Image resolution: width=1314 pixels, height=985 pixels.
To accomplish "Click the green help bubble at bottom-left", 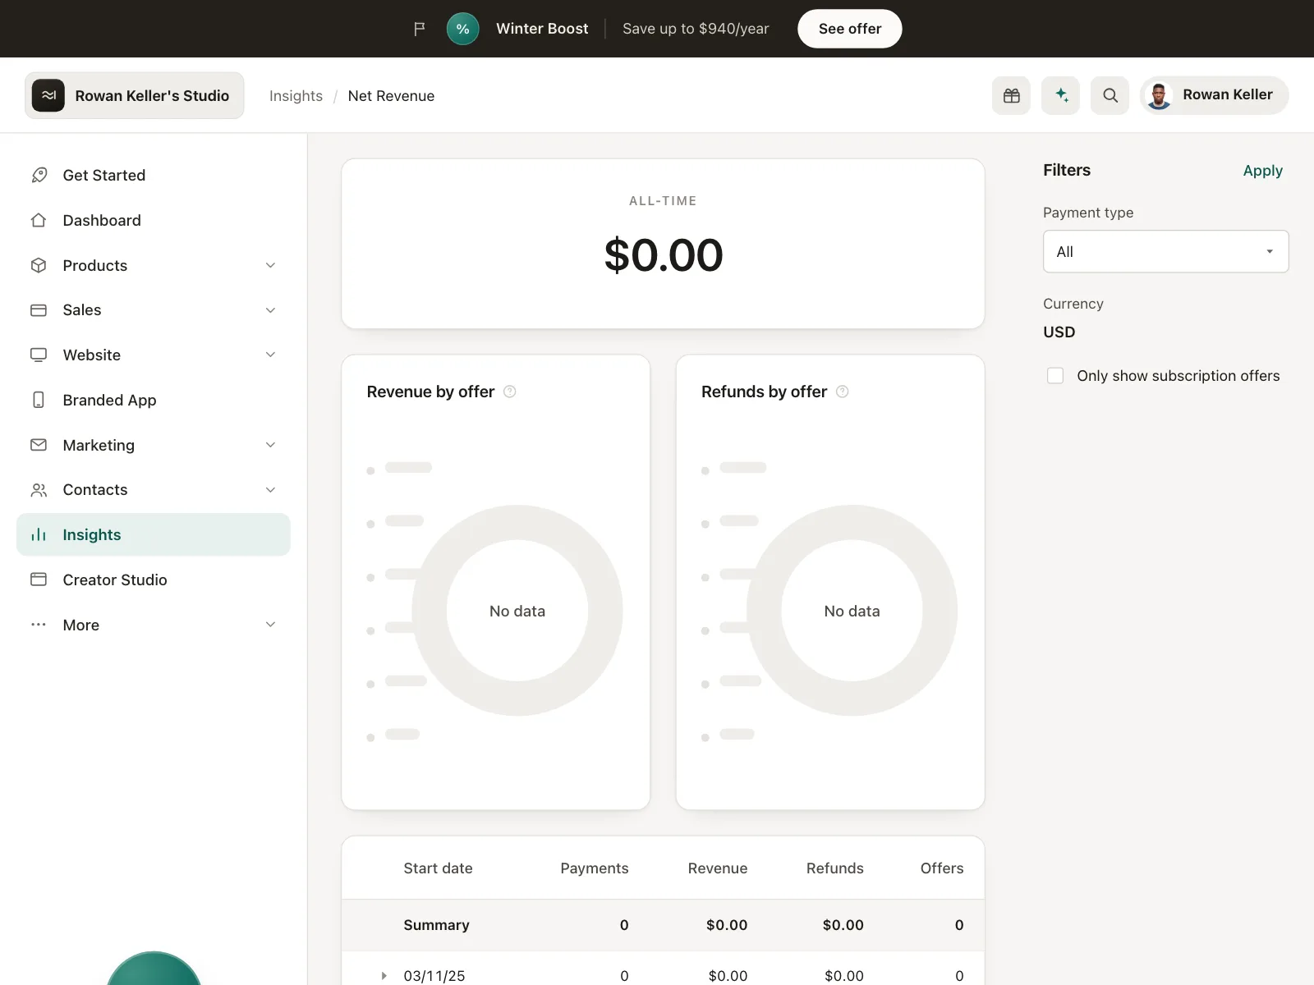I will click(154, 969).
